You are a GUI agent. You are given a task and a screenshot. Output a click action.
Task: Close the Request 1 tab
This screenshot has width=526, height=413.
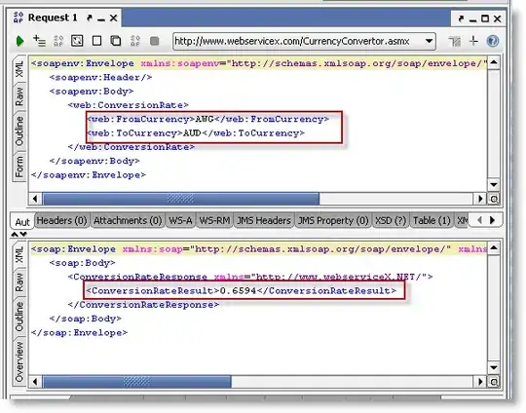tap(113, 18)
